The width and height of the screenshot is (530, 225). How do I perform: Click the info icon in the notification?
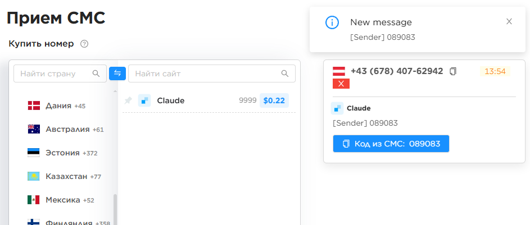pos(332,22)
